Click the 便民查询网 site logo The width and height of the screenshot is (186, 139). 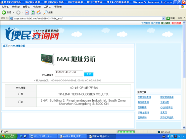32,34
